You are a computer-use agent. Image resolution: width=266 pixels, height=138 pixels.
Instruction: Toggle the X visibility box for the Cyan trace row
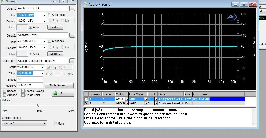[x=86, y=99]
